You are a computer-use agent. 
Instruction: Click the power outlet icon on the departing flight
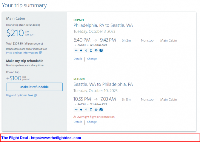point(81,51)
